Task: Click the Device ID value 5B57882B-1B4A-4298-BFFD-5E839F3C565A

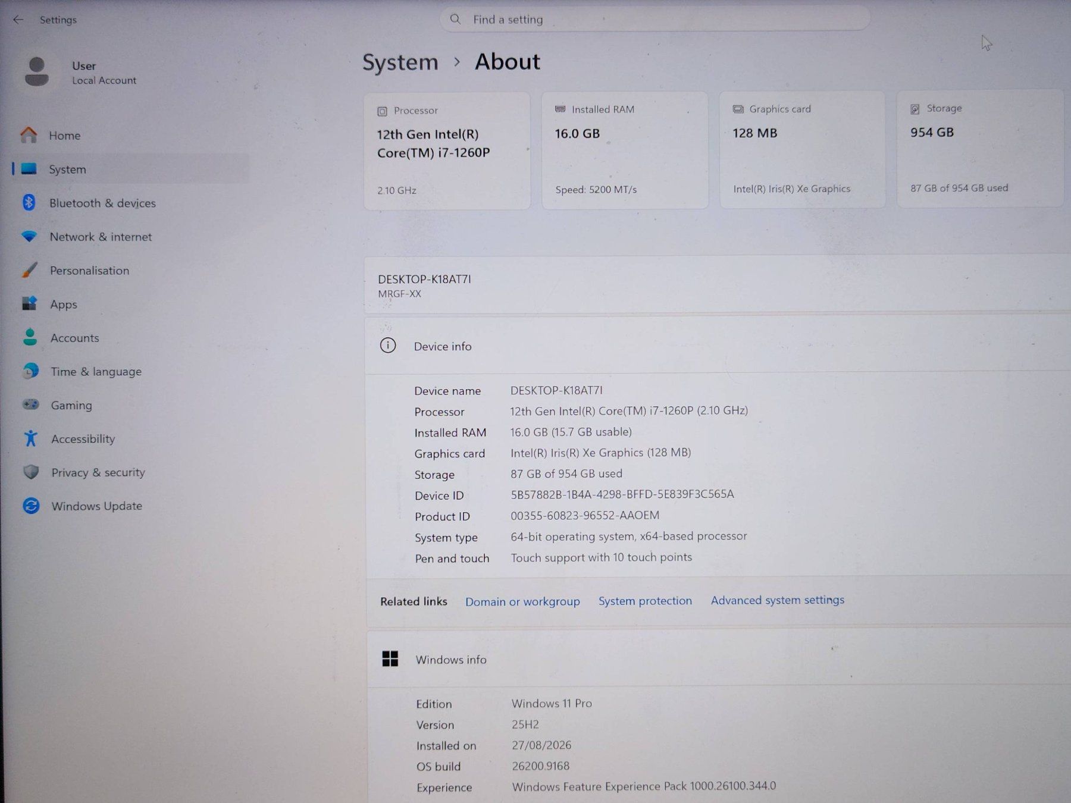Action: pos(622,494)
